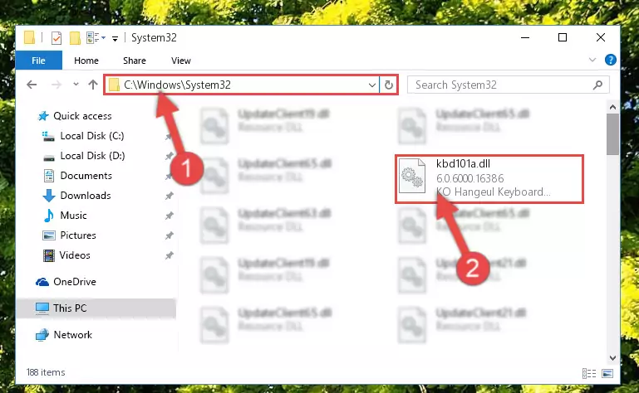
Task: Click the New folder quick access icon
Action: pos(75,38)
